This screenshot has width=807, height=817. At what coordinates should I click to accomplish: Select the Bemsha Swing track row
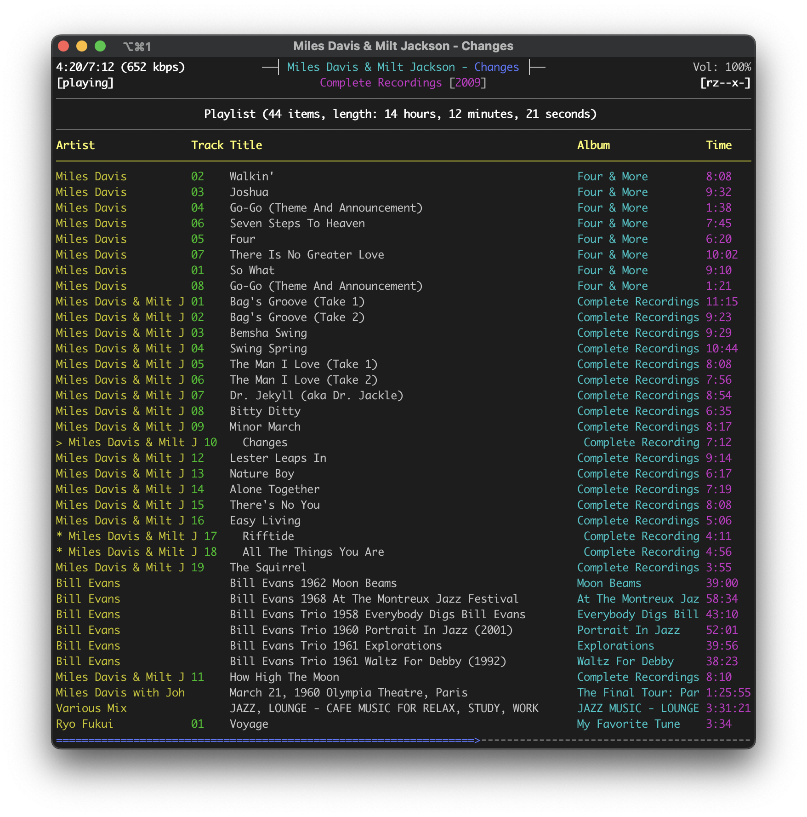pos(403,333)
